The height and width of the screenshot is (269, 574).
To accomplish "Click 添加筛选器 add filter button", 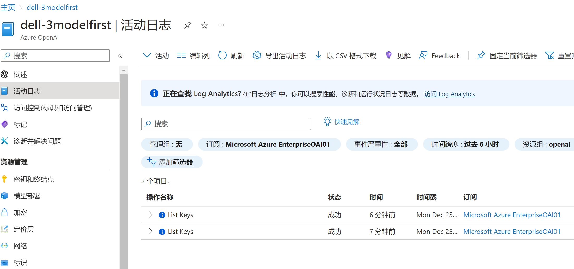I will click(172, 162).
